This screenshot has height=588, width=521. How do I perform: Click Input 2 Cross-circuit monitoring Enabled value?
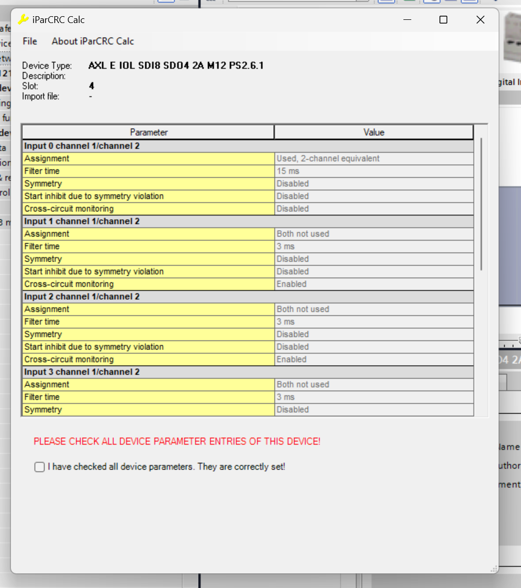374,359
